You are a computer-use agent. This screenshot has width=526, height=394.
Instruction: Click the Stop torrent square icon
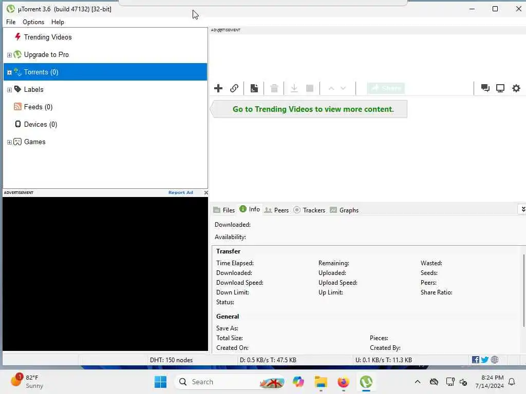click(x=310, y=88)
